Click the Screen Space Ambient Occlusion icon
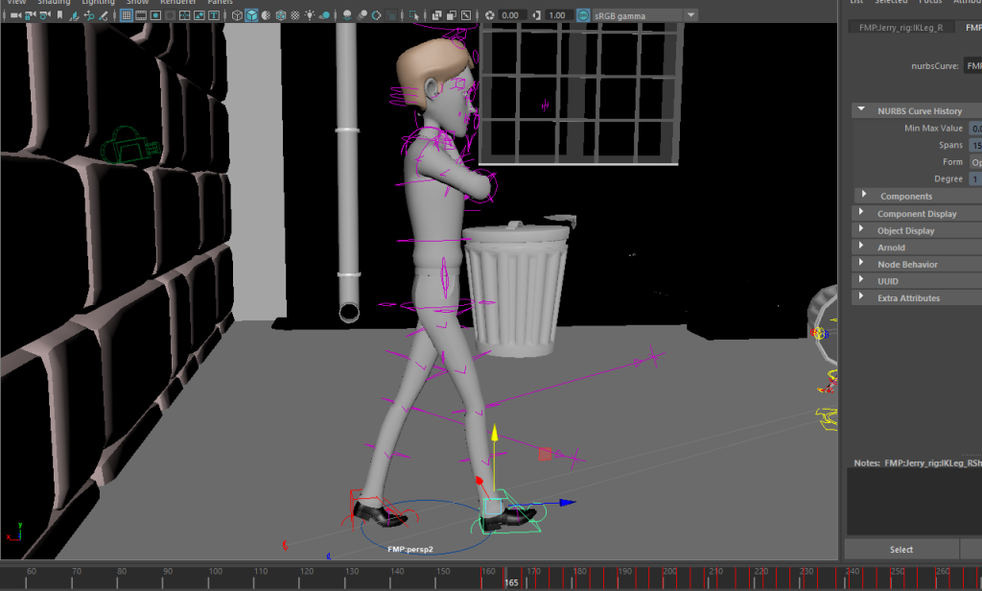Image resolution: width=982 pixels, height=591 pixels. point(347,15)
